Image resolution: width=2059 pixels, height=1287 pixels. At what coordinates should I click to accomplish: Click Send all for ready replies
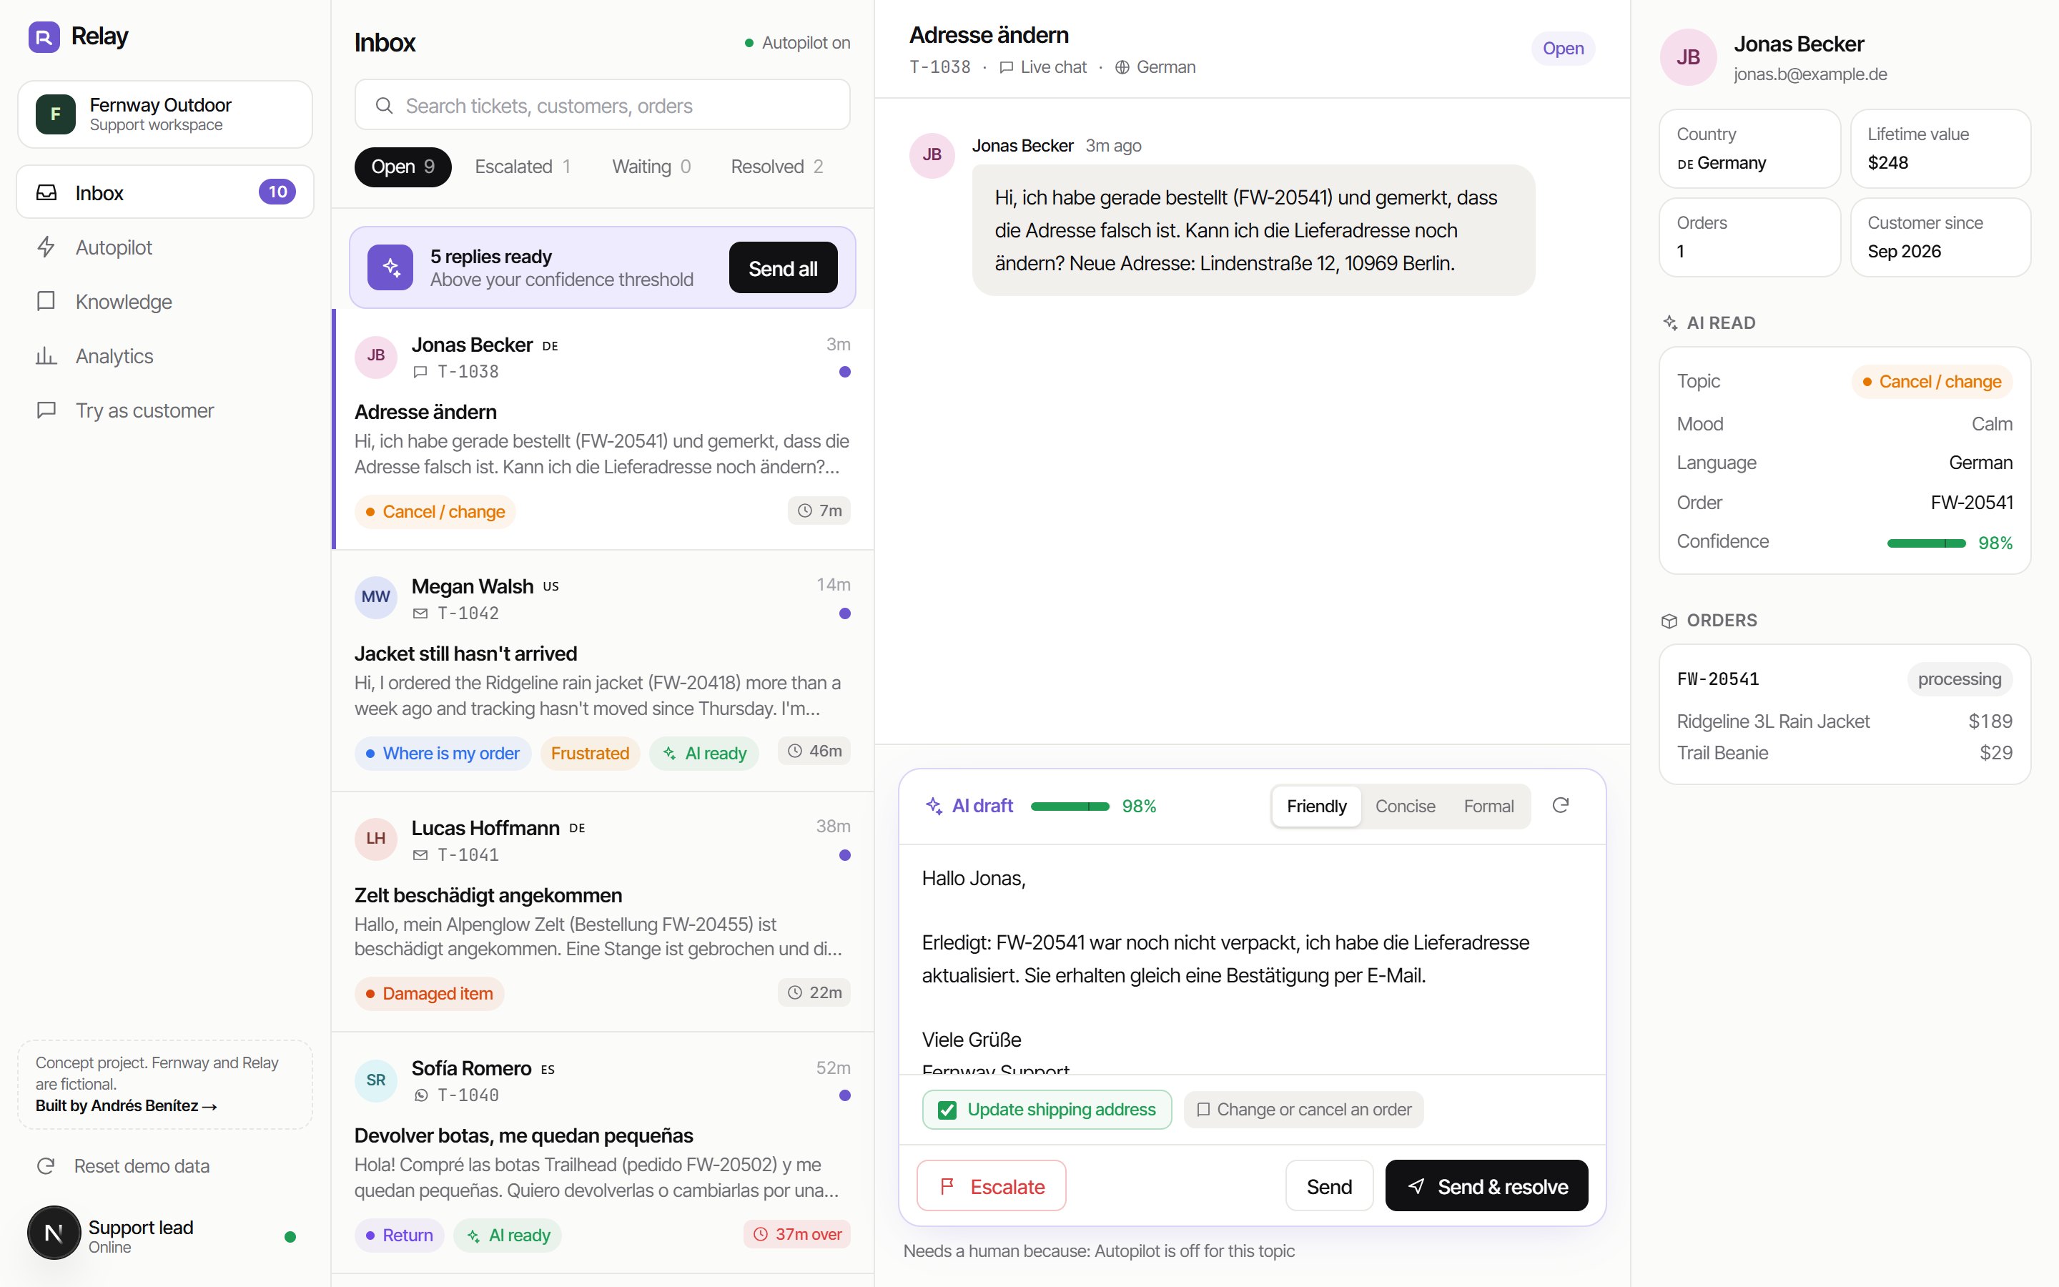pyautogui.click(x=783, y=268)
